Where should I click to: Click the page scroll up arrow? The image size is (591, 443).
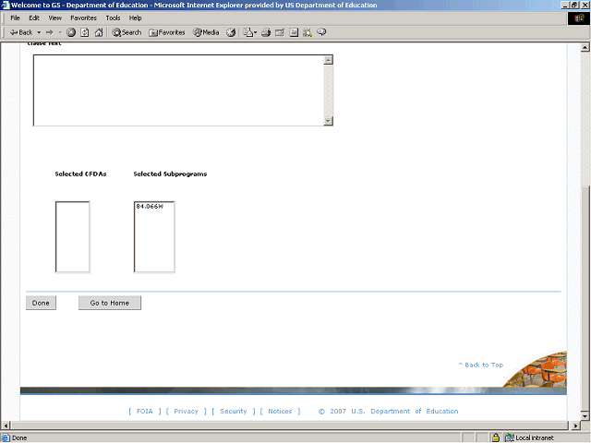pyautogui.click(x=585, y=47)
